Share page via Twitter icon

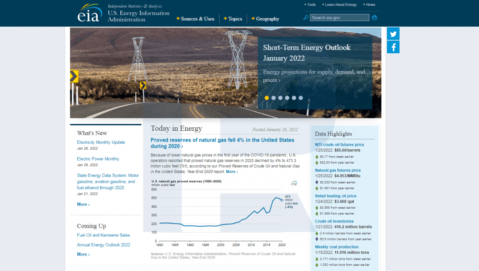(393, 34)
